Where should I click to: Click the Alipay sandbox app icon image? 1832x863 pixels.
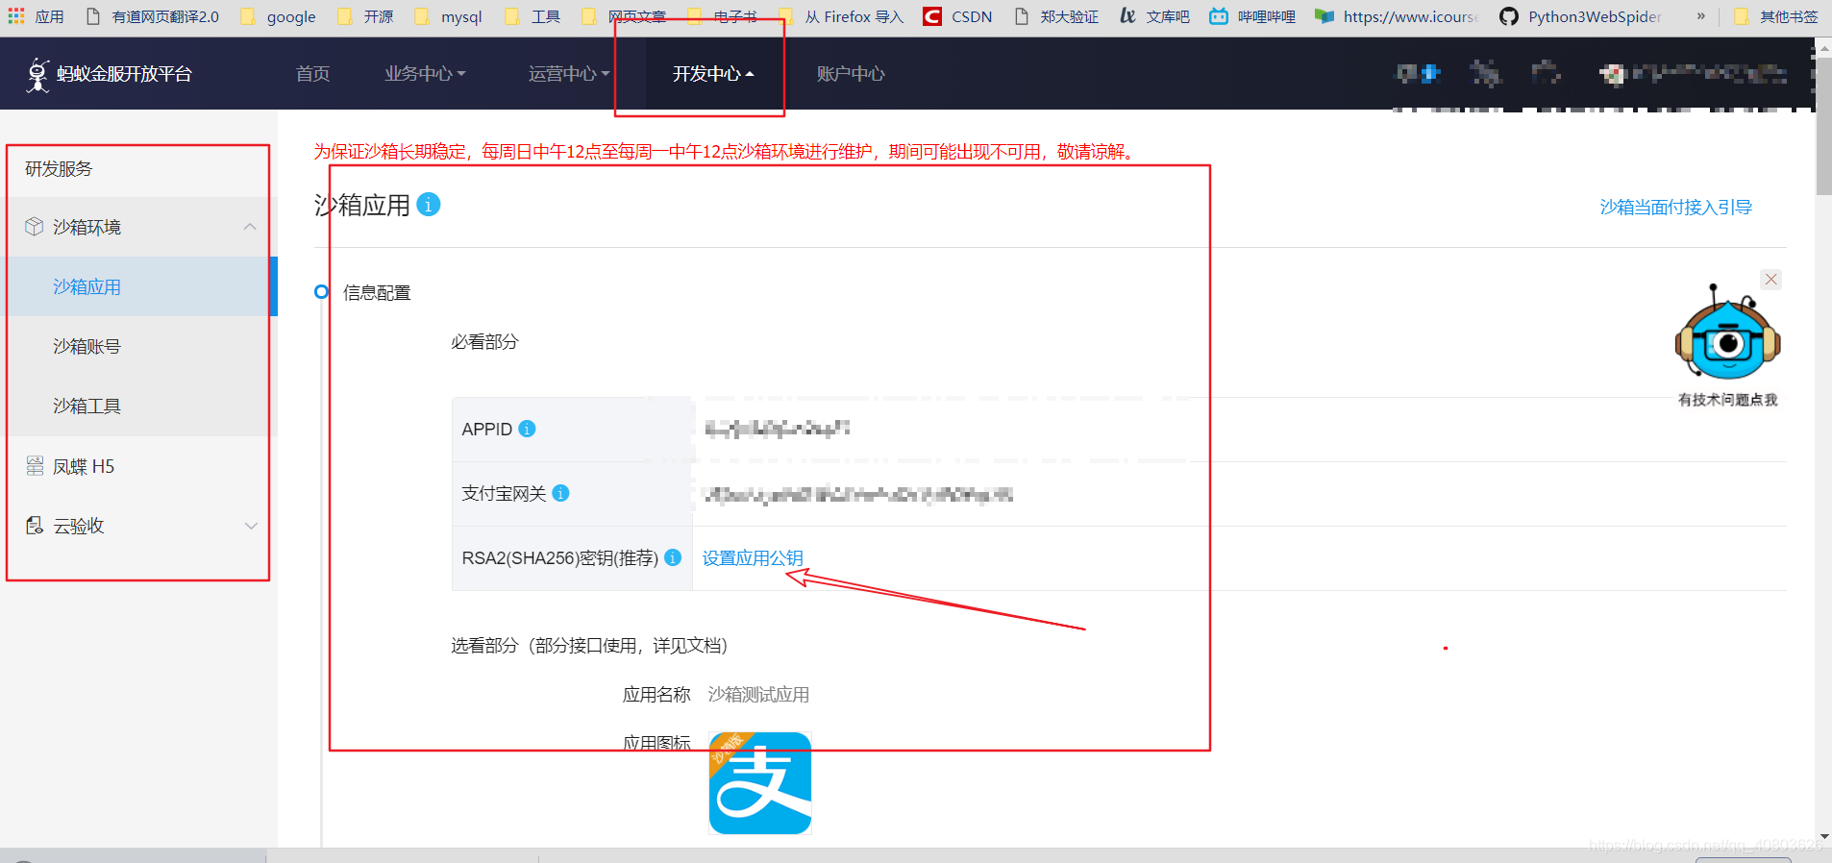pos(760,782)
